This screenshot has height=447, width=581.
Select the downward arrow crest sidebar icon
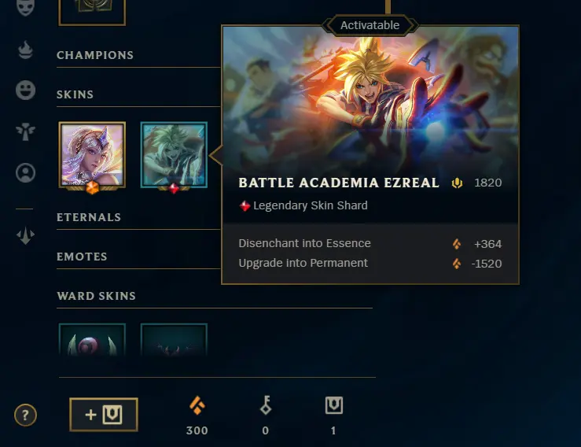25,235
